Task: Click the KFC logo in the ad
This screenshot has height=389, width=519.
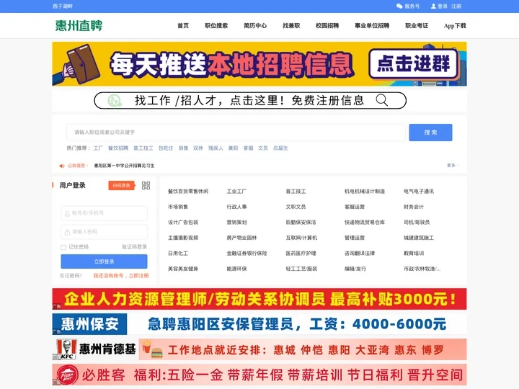Action: 66,349
